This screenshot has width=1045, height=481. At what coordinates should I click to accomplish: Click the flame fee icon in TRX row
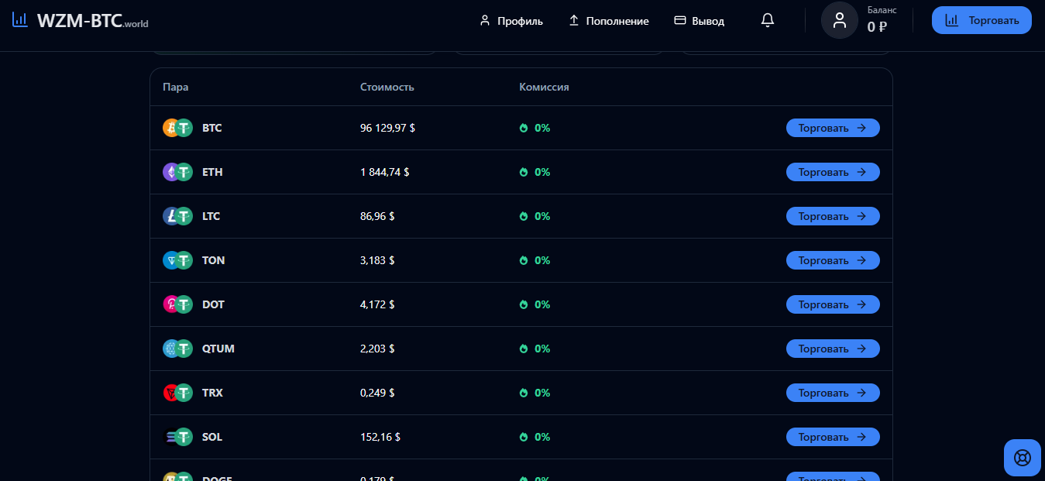524,393
